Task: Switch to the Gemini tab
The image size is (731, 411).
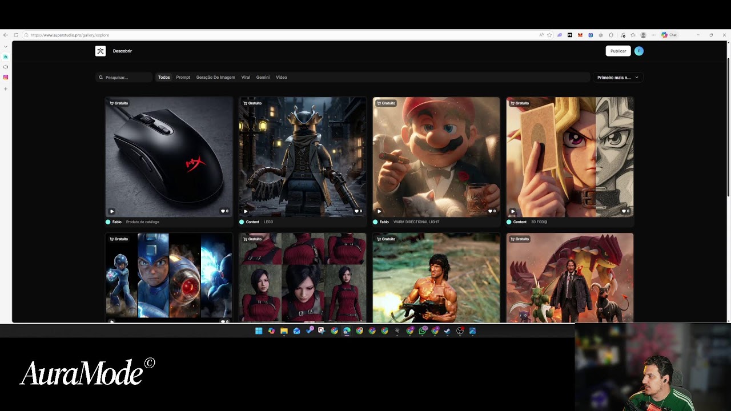Action: point(263,77)
